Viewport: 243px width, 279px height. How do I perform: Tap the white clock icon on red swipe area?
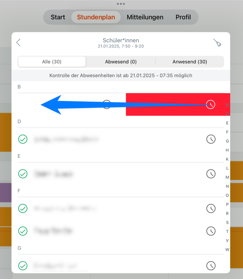pos(211,104)
